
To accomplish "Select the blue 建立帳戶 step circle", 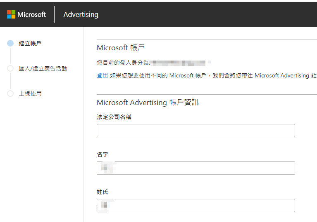I will point(10,43).
